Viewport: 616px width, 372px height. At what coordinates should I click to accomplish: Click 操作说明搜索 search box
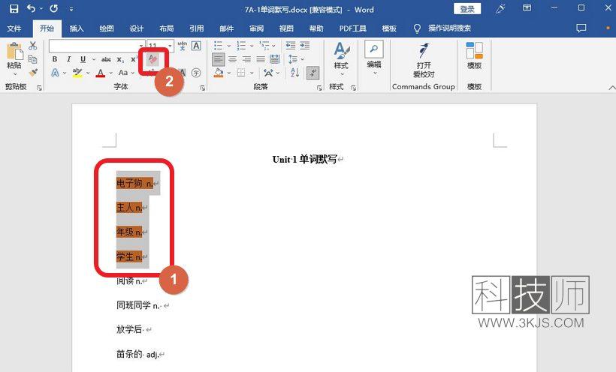tap(449, 28)
